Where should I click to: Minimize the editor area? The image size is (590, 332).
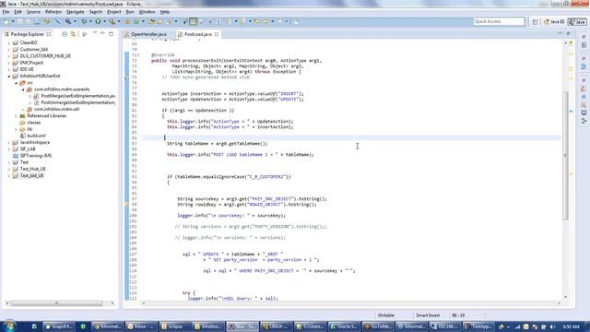pos(560,34)
